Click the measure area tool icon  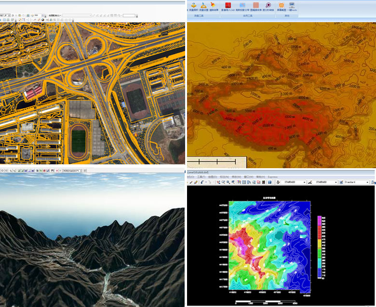click(x=193, y=5)
